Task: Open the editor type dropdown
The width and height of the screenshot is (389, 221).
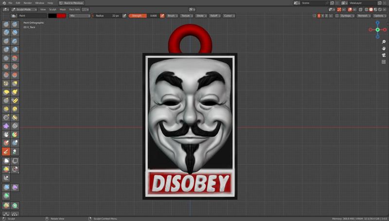Action: click(6, 10)
